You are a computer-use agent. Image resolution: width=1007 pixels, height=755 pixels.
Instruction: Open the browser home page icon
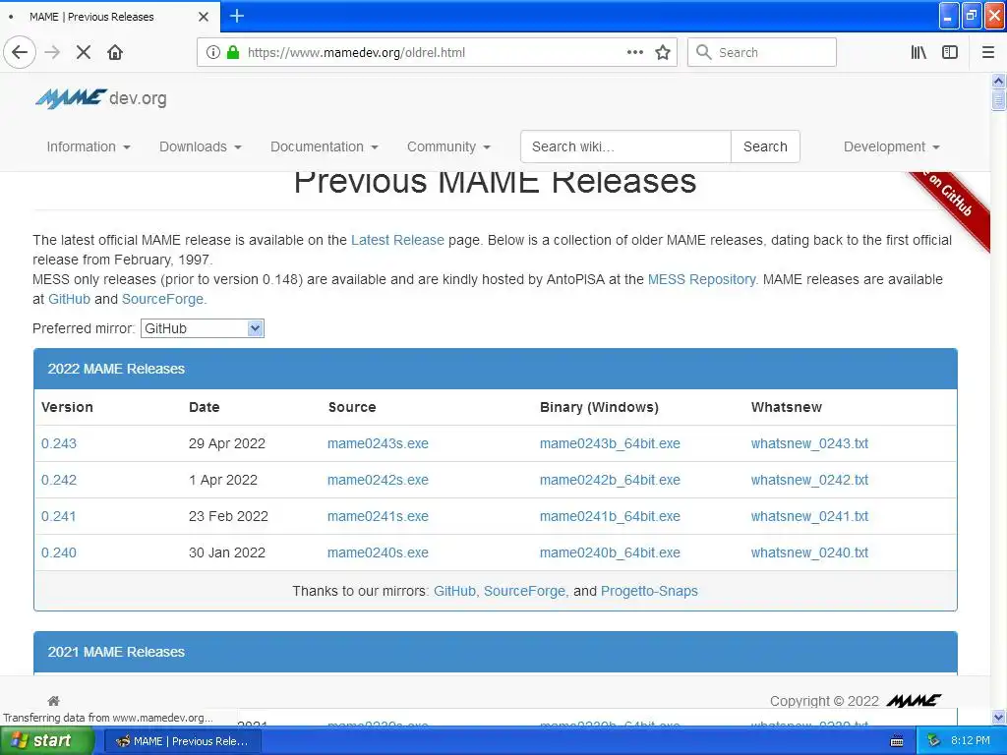click(x=115, y=53)
